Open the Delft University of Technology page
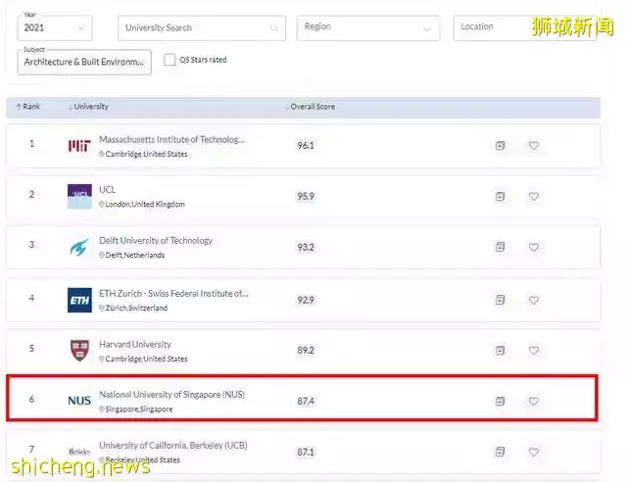Viewport: 627px width, 482px height. coord(156,241)
